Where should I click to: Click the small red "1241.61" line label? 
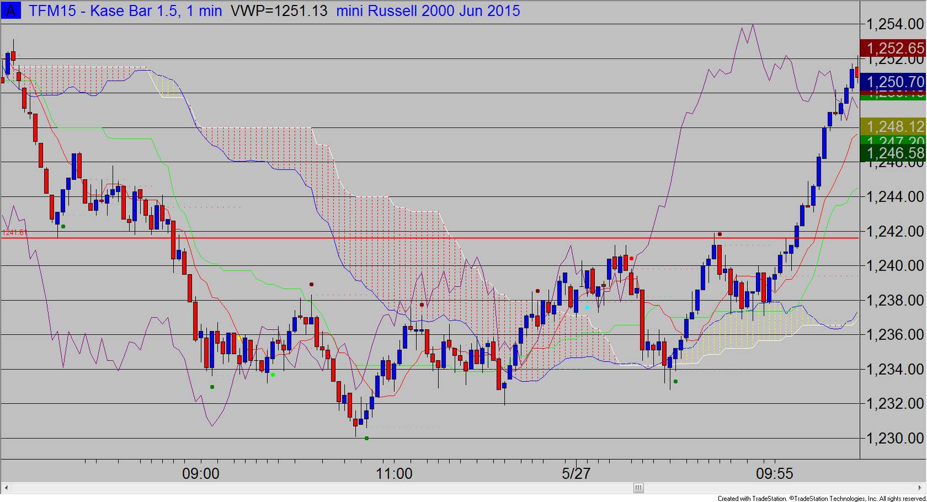point(14,232)
